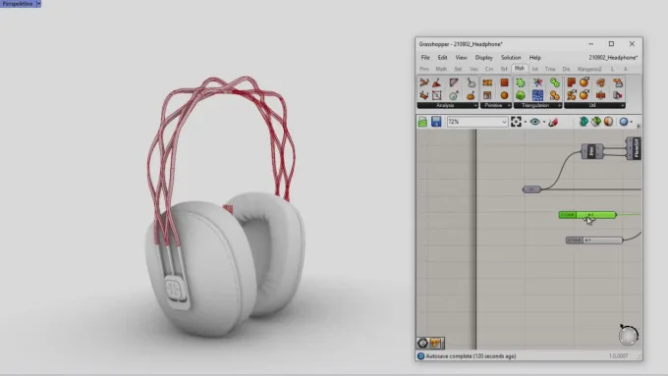The height and width of the screenshot is (376, 668).
Task: Click the Zoom Extents icon in canvas toolbar
Action: (516, 122)
